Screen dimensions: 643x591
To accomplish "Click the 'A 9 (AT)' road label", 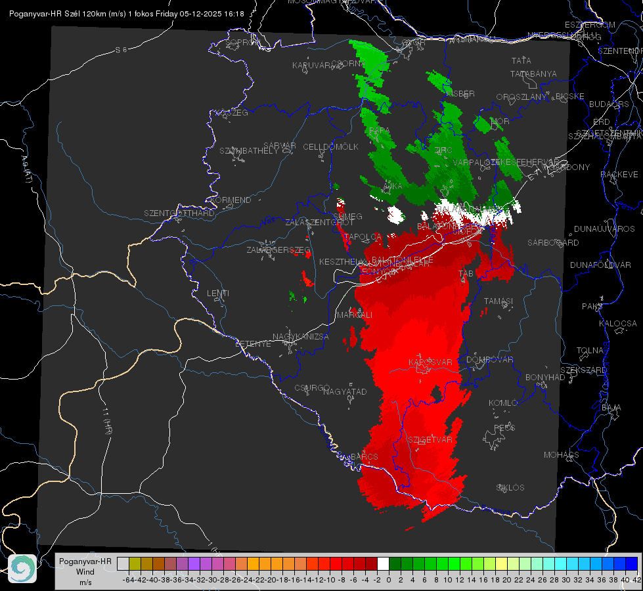I will (27, 169).
